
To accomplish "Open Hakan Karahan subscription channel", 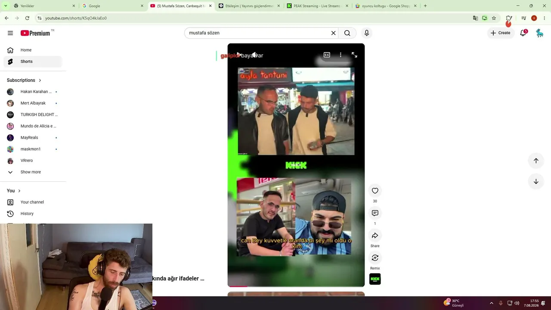I will pyautogui.click(x=33, y=92).
